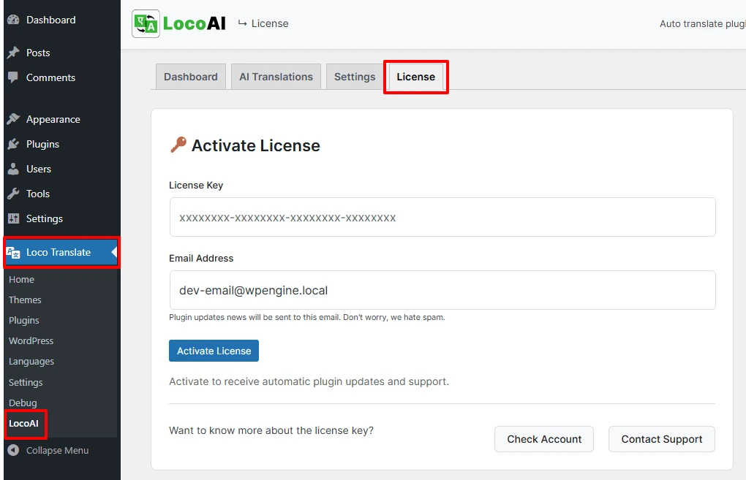Open WordPress submenu item
746x480 pixels.
31,340
